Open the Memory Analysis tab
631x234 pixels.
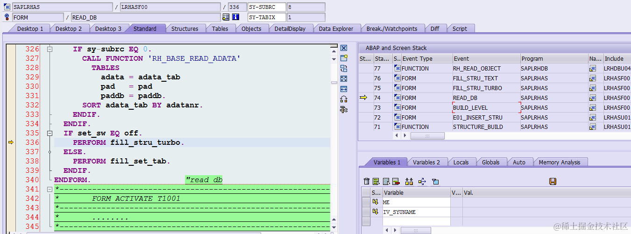[560, 163]
